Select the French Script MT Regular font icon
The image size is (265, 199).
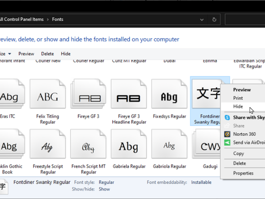(89, 144)
